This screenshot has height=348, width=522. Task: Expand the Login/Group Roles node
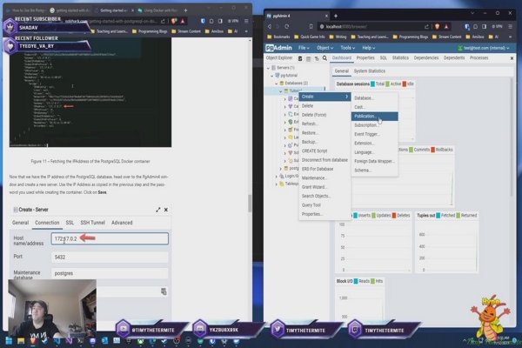[277, 176]
